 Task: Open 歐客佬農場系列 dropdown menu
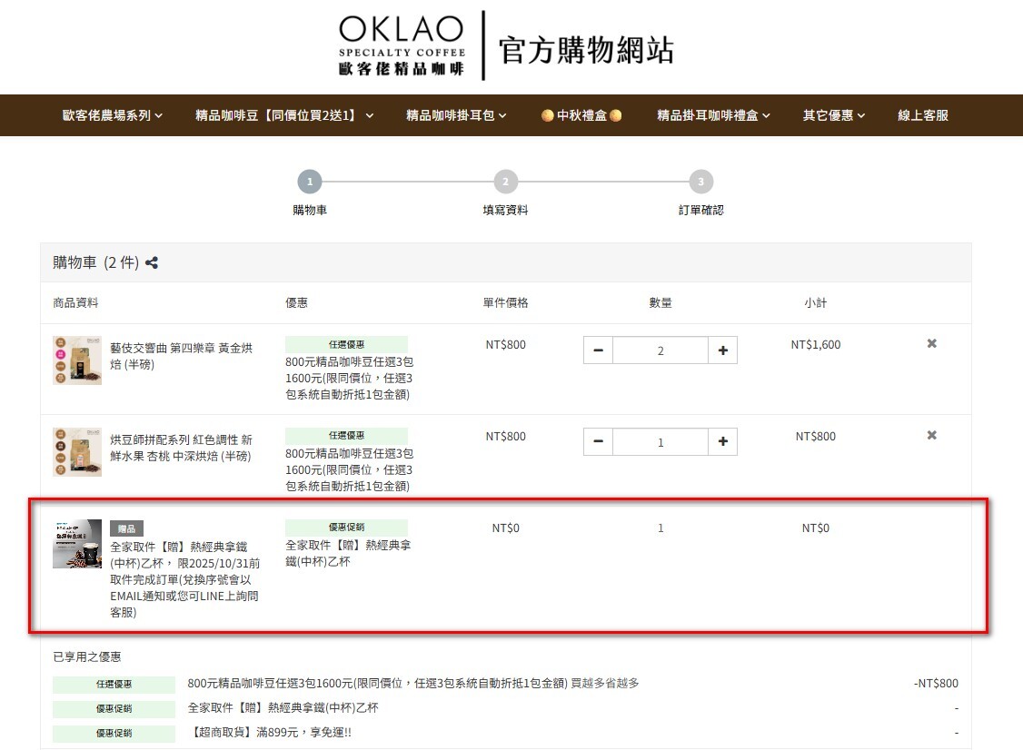(113, 115)
